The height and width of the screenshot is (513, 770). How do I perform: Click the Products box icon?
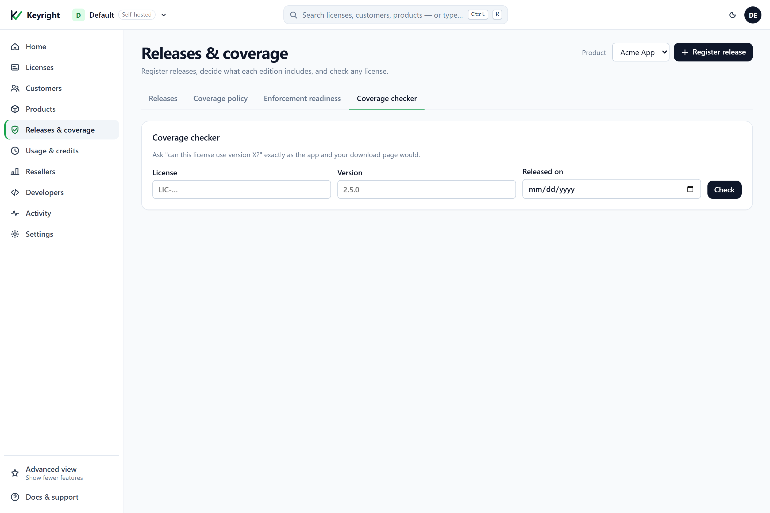pos(15,109)
